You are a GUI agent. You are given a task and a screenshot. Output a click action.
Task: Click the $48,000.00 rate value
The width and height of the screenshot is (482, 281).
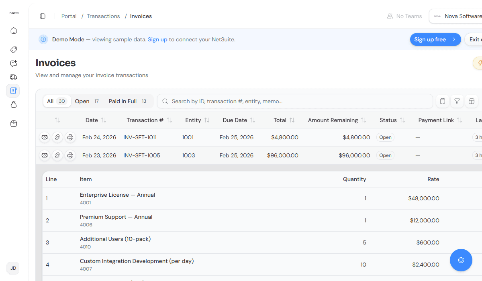[424, 198]
